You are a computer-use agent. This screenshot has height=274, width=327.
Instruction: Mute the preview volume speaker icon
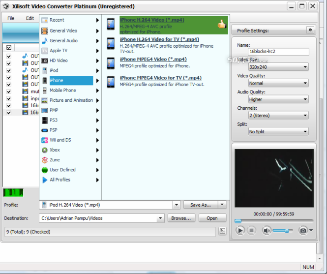[x=267, y=230]
